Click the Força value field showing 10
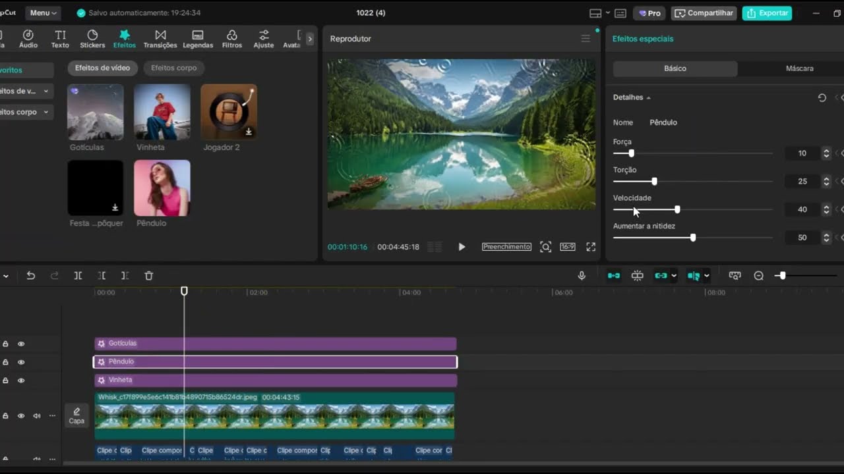Image resolution: width=844 pixels, height=474 pixels. [802, 153]
